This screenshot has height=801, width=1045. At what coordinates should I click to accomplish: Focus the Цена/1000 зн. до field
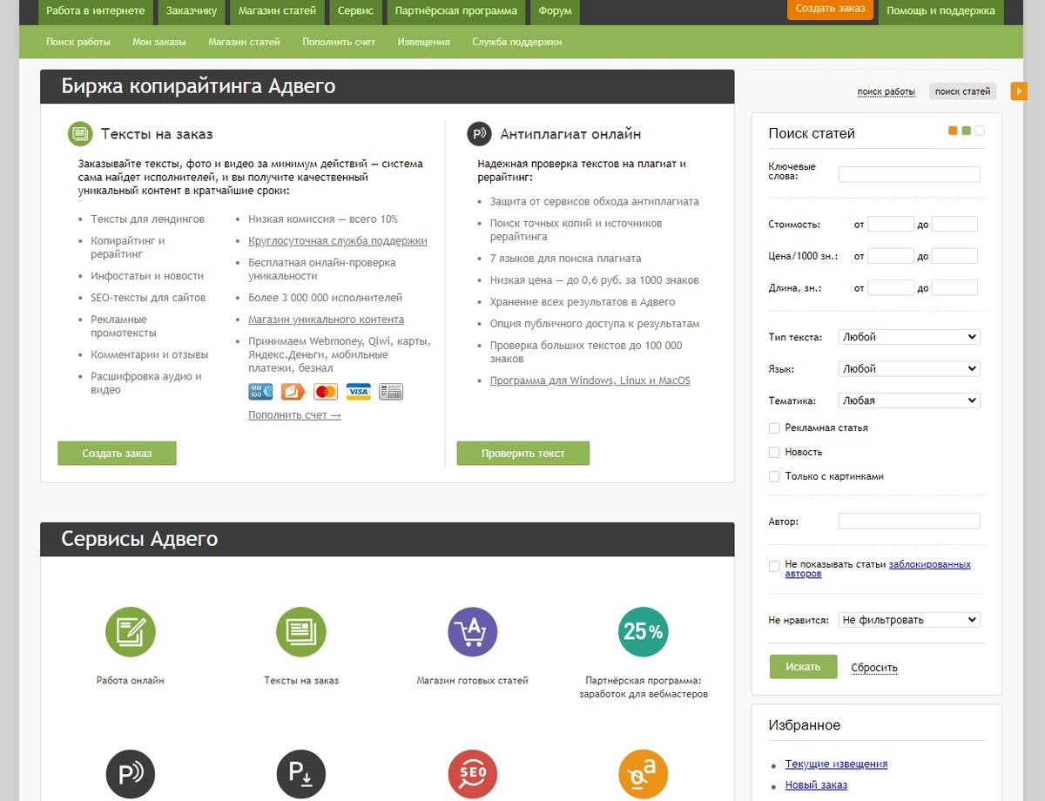pos(954,256)
